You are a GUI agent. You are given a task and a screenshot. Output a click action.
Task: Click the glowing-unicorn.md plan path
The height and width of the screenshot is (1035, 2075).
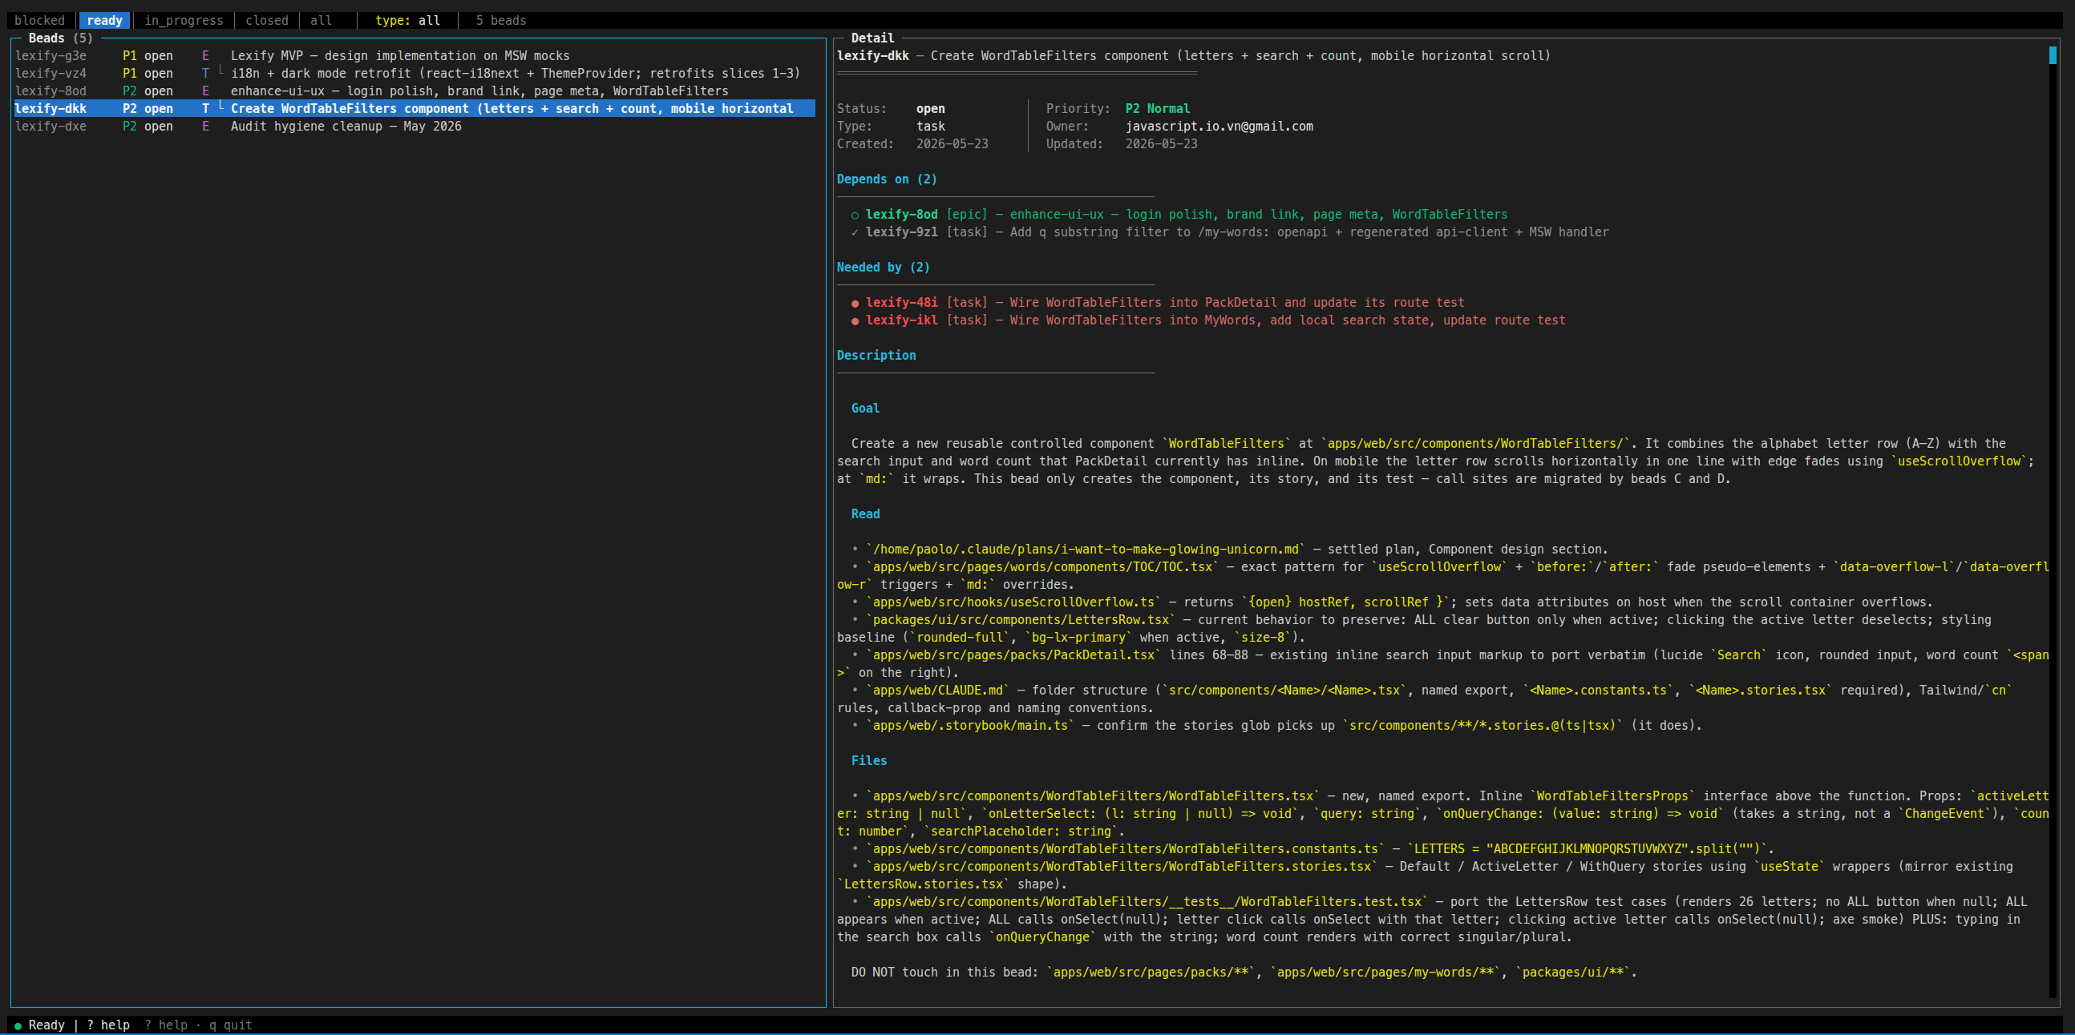(1085, 549)
